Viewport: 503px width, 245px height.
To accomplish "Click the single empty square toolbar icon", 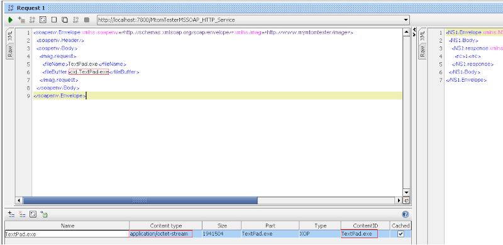I will point(54,20).
